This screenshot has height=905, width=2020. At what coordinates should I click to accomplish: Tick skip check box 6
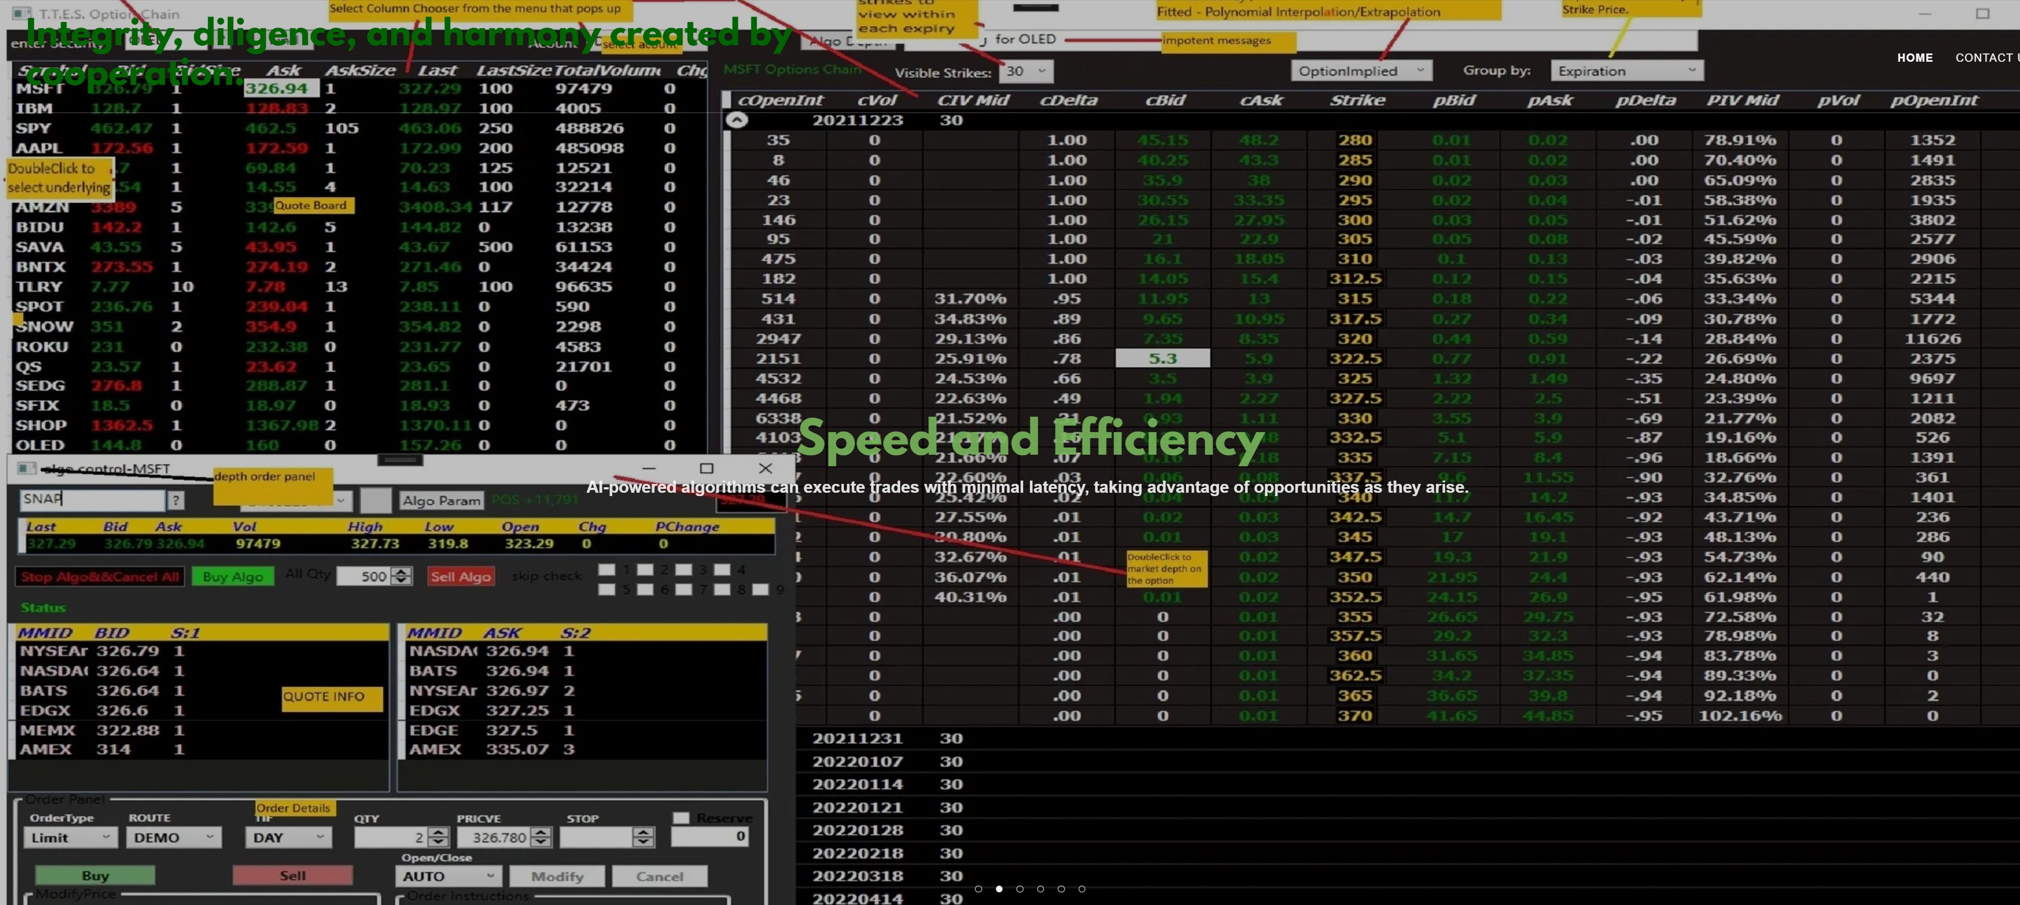645,589
